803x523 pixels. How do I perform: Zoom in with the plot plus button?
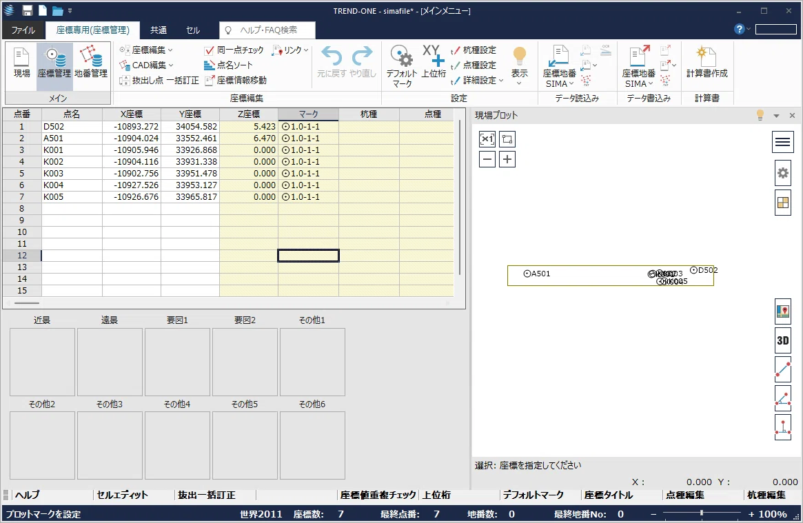507,159
